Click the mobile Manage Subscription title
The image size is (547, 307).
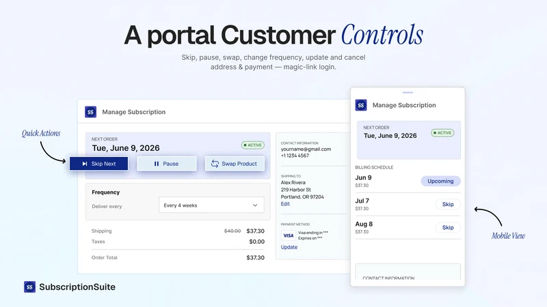coord(404,105)
